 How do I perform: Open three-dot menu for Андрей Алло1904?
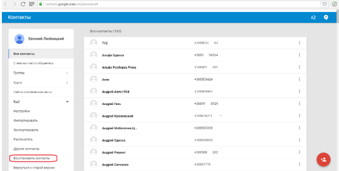[x=299, y=92]
